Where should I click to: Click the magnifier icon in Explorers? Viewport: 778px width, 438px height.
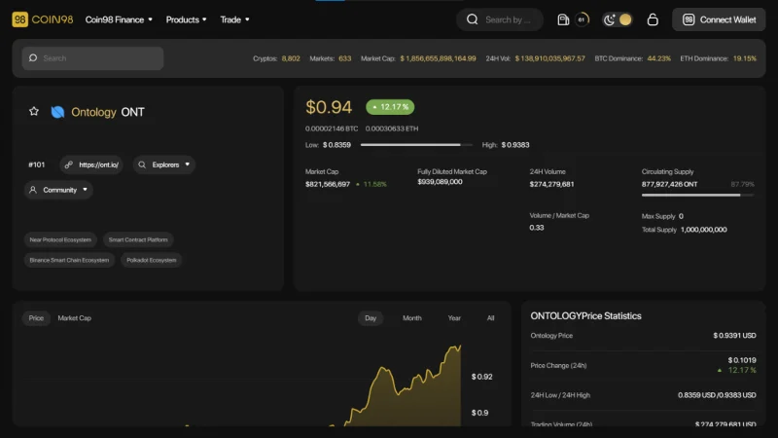[x=142, y=164]
